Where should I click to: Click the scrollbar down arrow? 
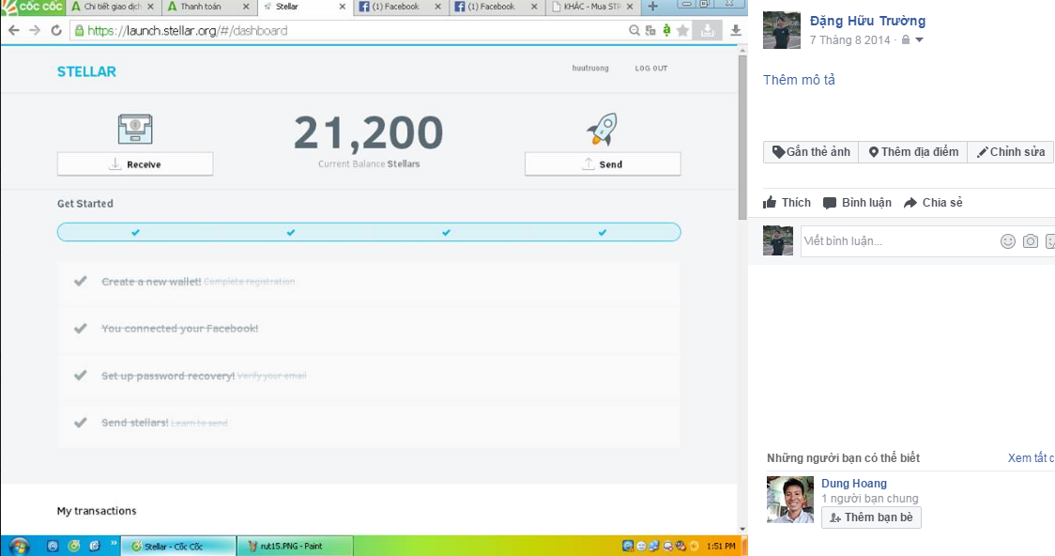[x=742, y=529]
